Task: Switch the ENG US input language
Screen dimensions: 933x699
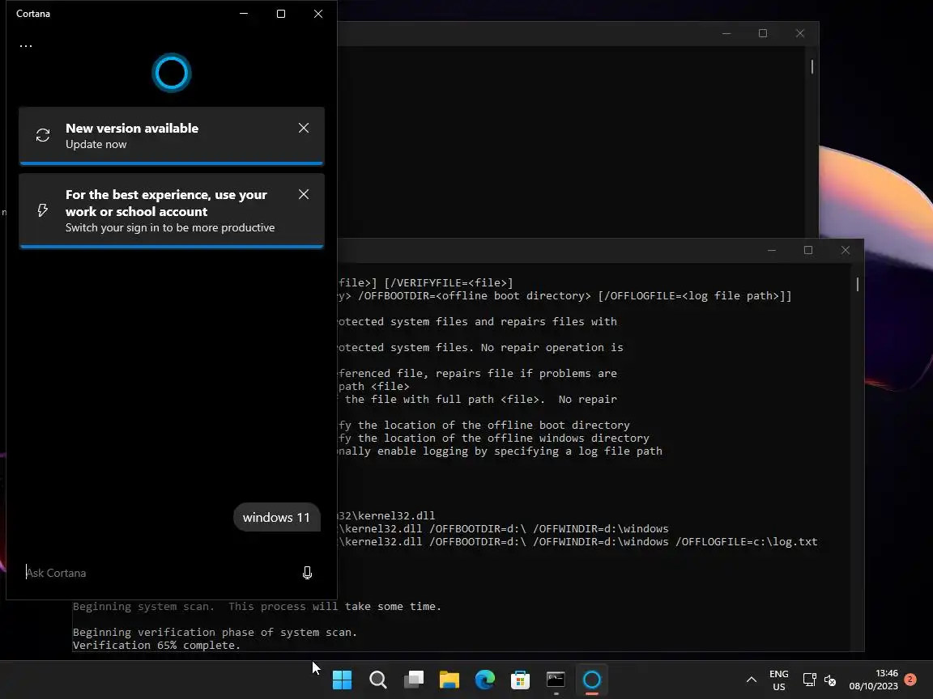Action: 779,680
